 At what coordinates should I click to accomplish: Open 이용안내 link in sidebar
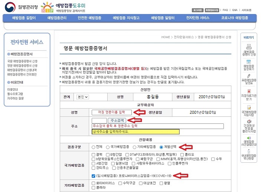click(x=12, y=89)
